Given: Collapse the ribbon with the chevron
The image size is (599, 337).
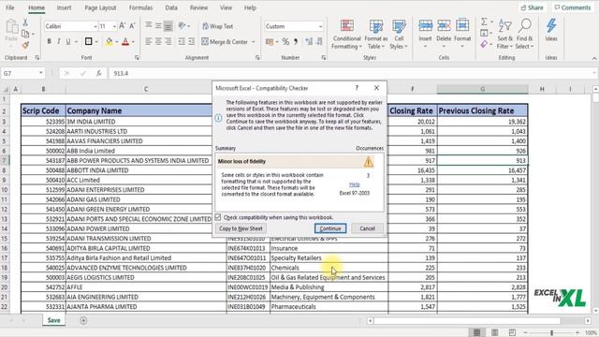Looking at the screenshot, I should coord(594,58).
